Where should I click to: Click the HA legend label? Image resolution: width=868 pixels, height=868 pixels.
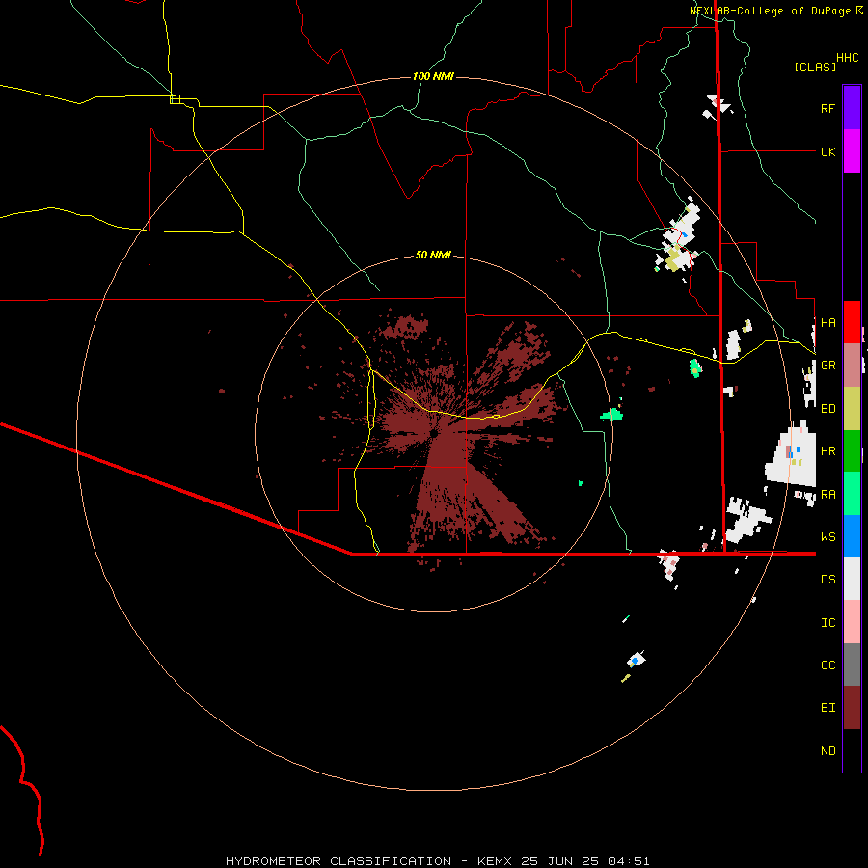(x=827, y=322)
